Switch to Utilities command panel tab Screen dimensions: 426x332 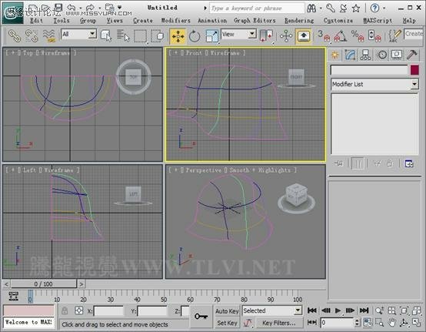tap(412, 55)
